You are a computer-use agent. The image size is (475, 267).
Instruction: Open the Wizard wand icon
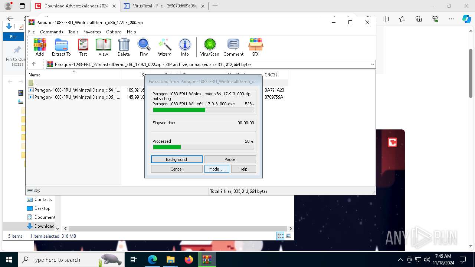pos(165,47)
